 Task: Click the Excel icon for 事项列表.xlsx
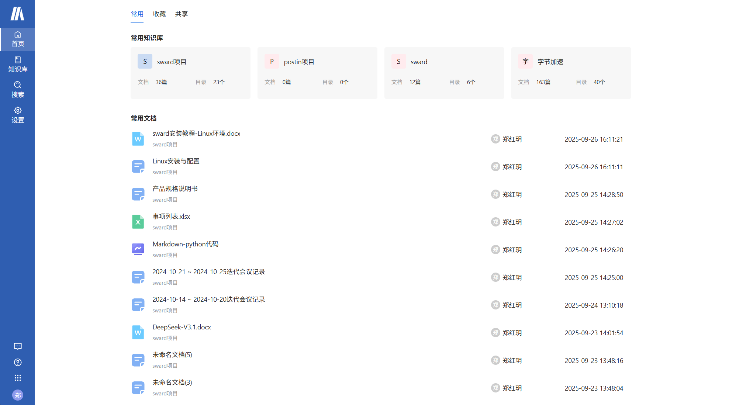tap(138, 222)
